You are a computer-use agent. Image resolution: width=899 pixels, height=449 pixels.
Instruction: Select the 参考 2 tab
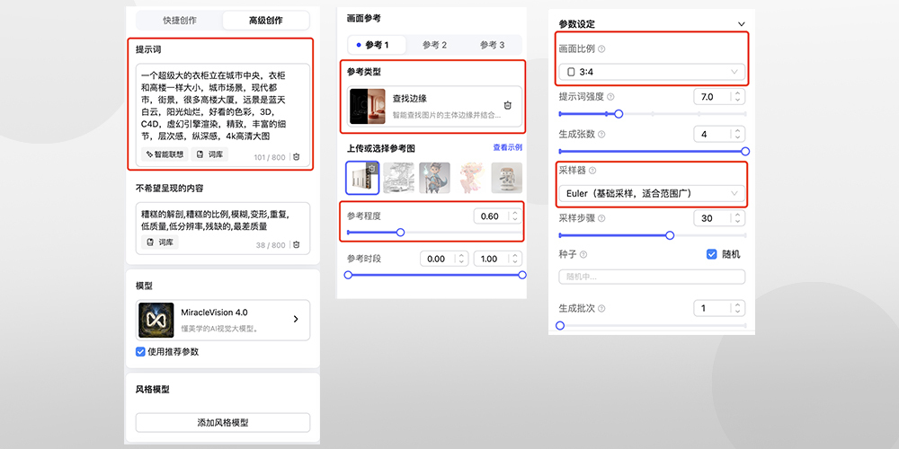coord(434,45)
